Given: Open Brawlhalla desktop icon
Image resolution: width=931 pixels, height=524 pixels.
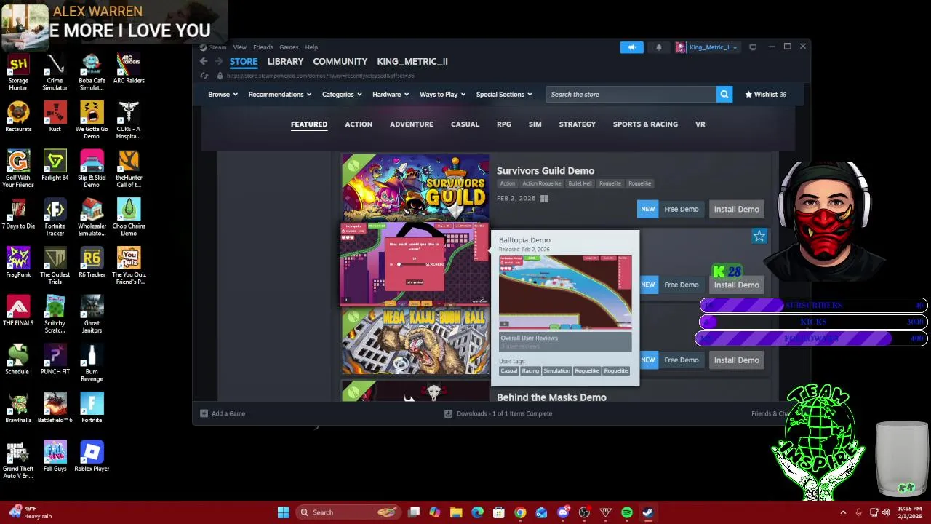Looking at the screenshot, I should tap(18, 408).
